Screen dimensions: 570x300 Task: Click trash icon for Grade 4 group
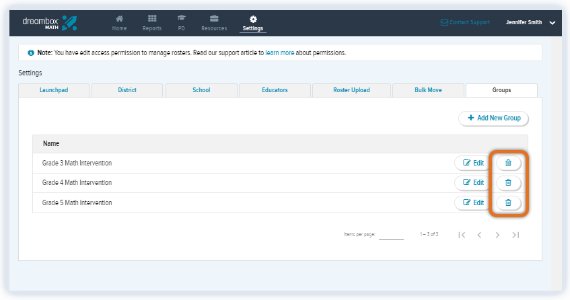click(x=508, y=182)
